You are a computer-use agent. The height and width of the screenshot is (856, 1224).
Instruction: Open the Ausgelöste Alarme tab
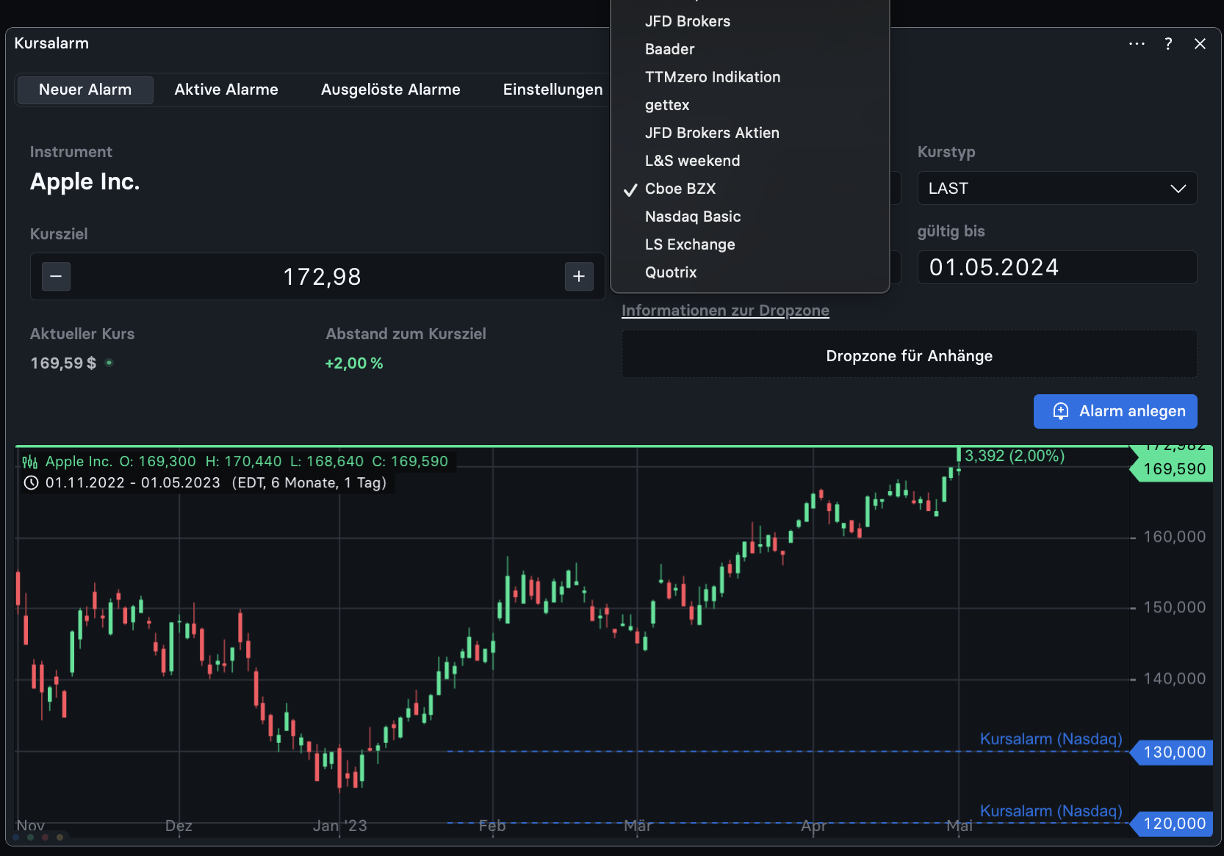tap(391, 90)
